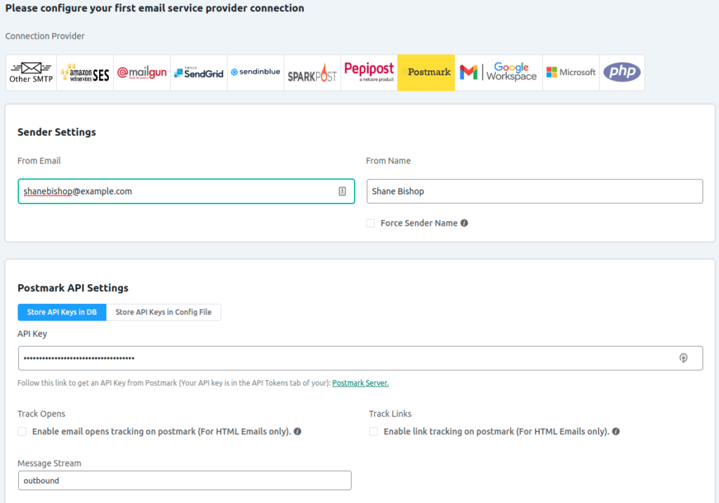Pick SendGrid as the email provider
Viewport: 719px width, 503px height.
tap(199, 73)
